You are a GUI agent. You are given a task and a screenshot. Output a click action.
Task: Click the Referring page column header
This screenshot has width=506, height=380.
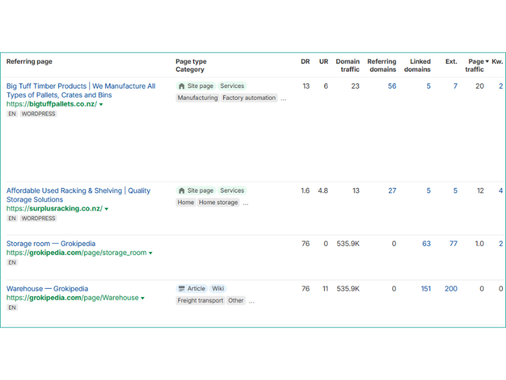click(x=29, y=61)
